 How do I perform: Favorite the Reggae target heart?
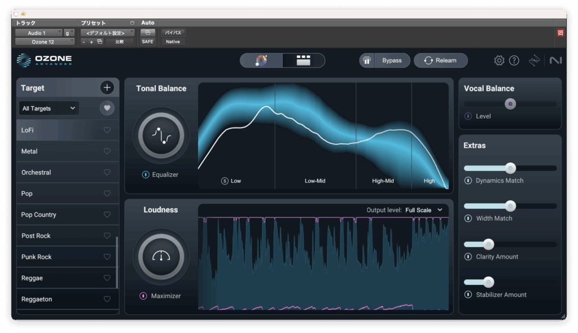point(107,278)
